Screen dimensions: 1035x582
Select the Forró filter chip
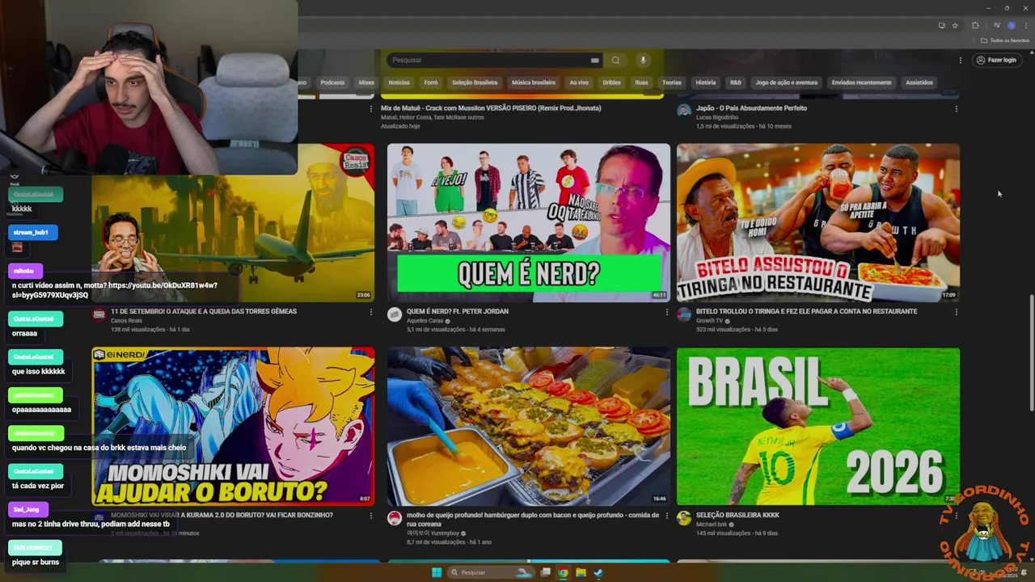pos(431,82)
